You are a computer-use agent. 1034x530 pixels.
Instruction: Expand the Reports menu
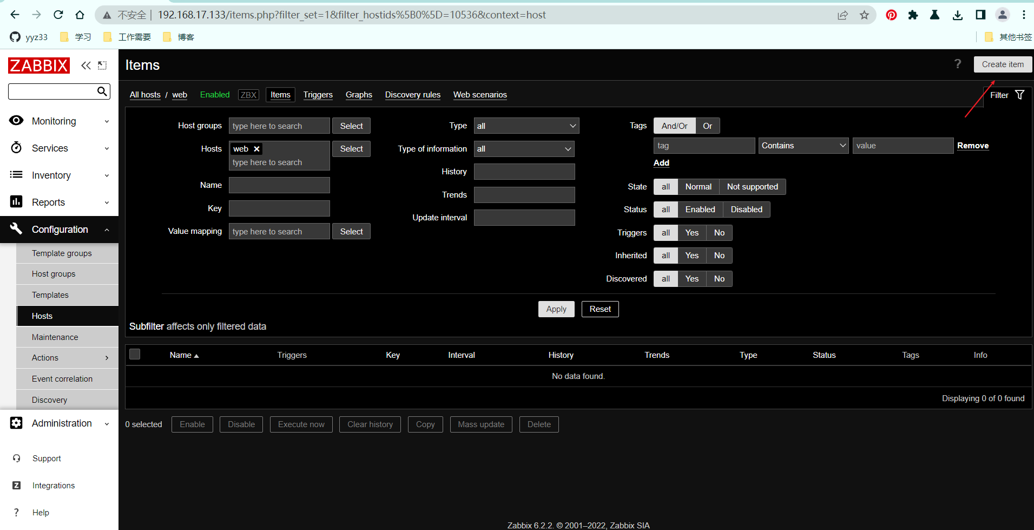pos(107,202)
